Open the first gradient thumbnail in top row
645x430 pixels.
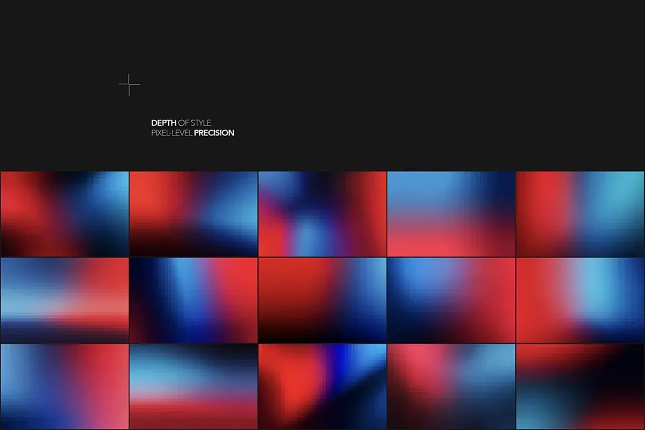[64, 214]
